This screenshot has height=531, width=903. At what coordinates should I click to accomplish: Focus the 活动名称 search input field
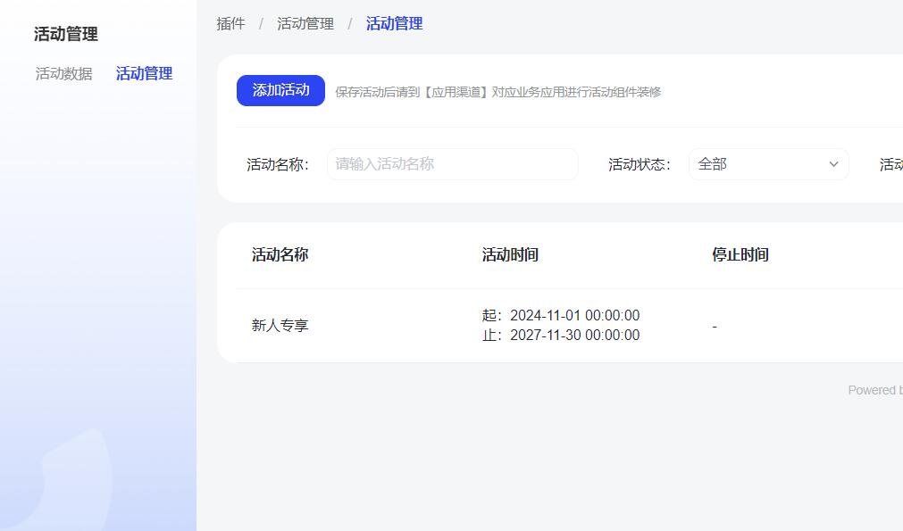coord(453,164)
